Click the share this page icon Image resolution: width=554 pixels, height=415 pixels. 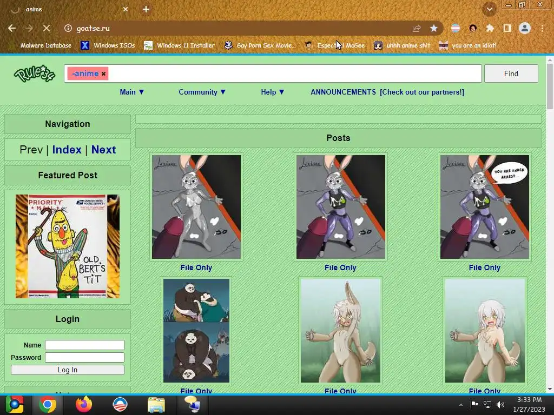(x=417, y=29)
